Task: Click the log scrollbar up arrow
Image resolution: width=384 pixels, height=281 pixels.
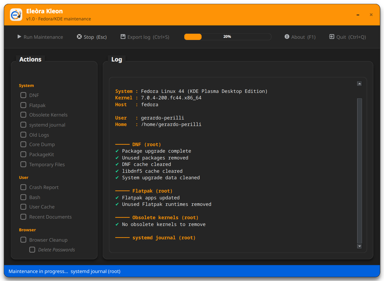Action: coord(359,84)
